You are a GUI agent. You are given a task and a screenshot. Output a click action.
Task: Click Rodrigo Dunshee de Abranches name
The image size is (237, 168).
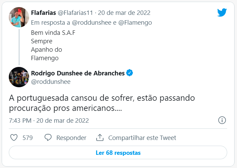pyautogui.click(x=78, y=73)
